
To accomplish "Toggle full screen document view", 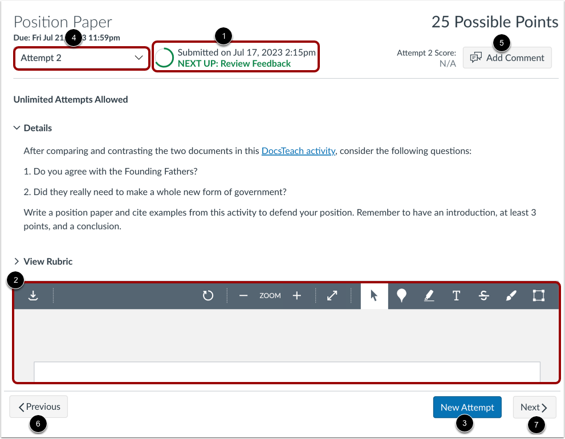I will (x=332, y=295).
